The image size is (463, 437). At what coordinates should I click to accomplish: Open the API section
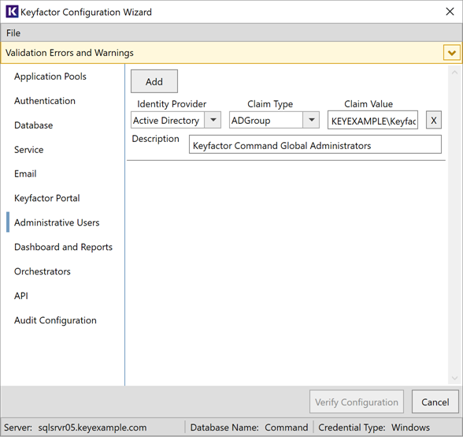tap(21, 296)
